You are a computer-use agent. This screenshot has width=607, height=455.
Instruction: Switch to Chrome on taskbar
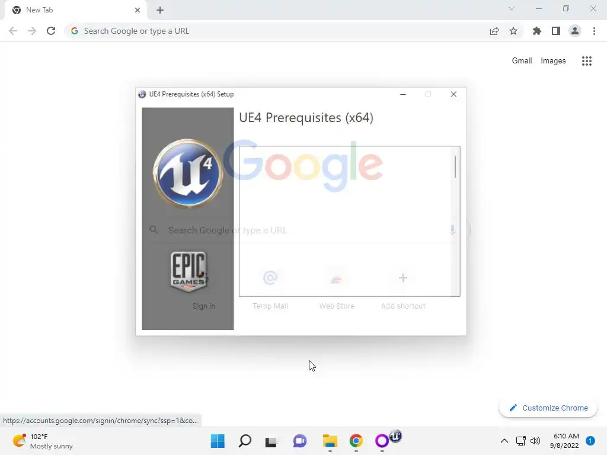356,441
